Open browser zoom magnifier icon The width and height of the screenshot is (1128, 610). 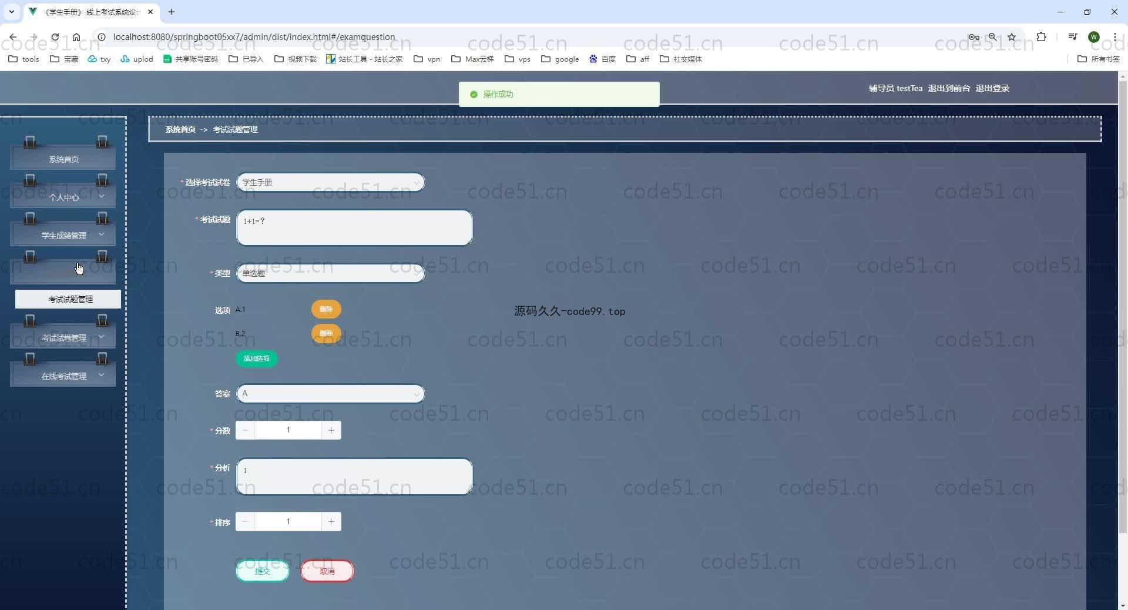click(992, 37)
